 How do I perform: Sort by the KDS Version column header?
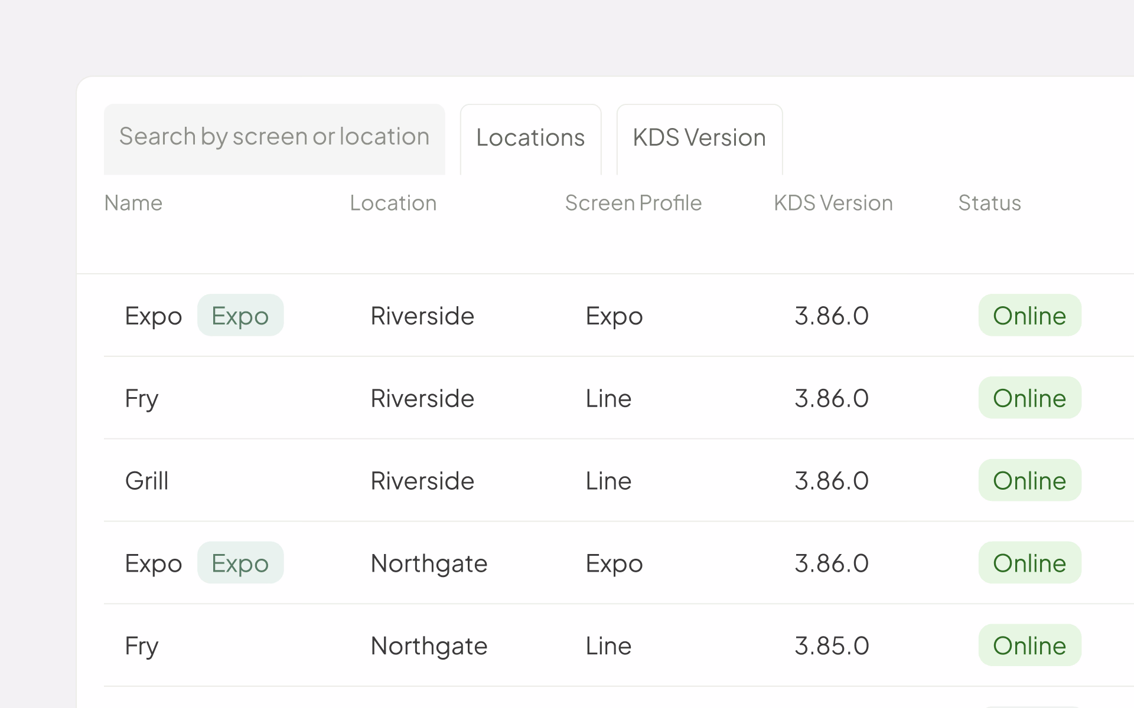click(833, 203)
